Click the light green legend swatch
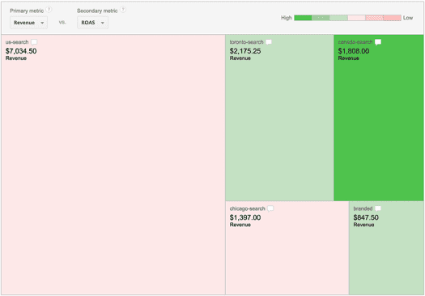This screenshot has height=296, width=425. [338, 18]
